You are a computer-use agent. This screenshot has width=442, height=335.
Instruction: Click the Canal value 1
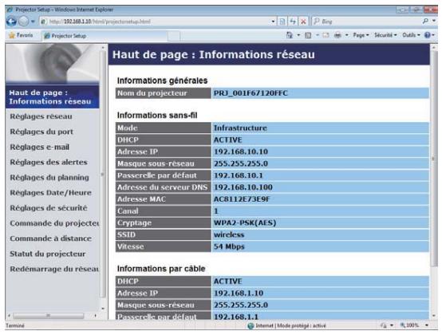pos(216,211)
